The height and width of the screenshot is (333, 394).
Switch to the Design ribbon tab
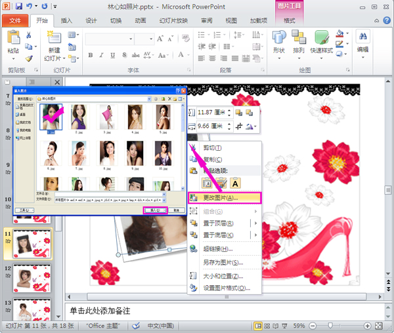point(91,20)
